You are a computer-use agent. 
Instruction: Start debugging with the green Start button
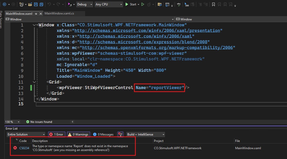131,4
